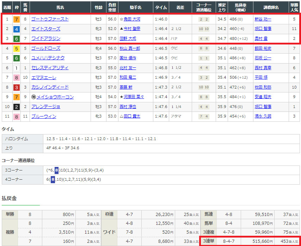Open horse アレンテージョ link
The height and width of the screenshot is (246, 301).
click(x=46, y=107)
